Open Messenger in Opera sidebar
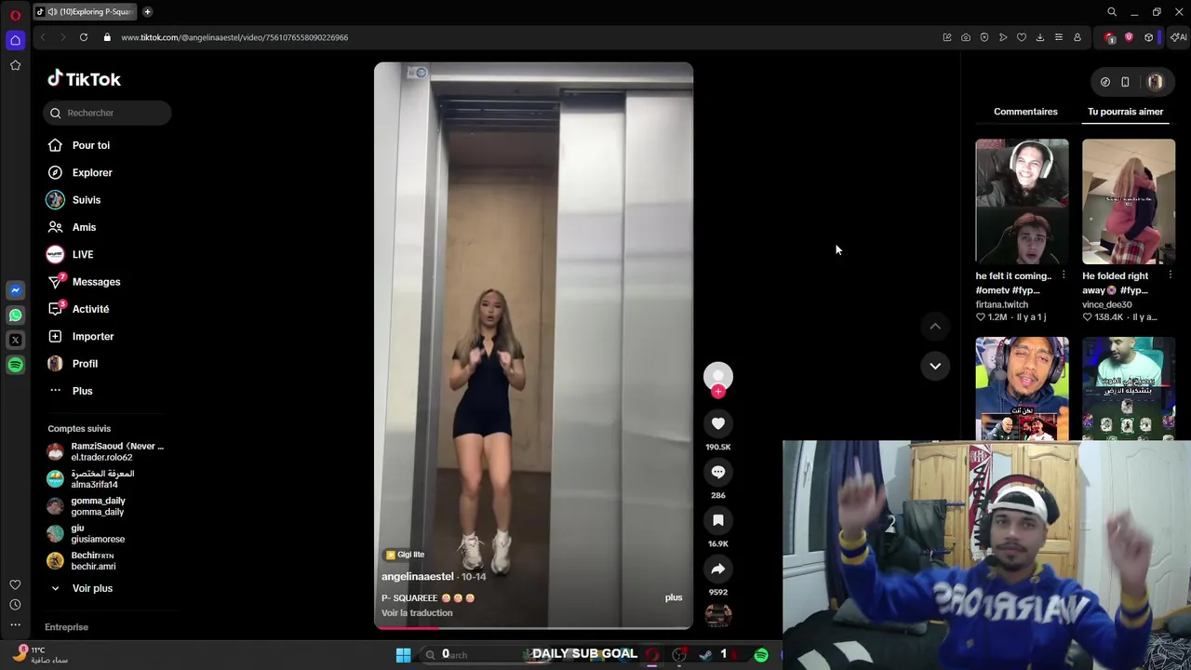Screen dimensions: 1191x670 (x=16, y=290)
